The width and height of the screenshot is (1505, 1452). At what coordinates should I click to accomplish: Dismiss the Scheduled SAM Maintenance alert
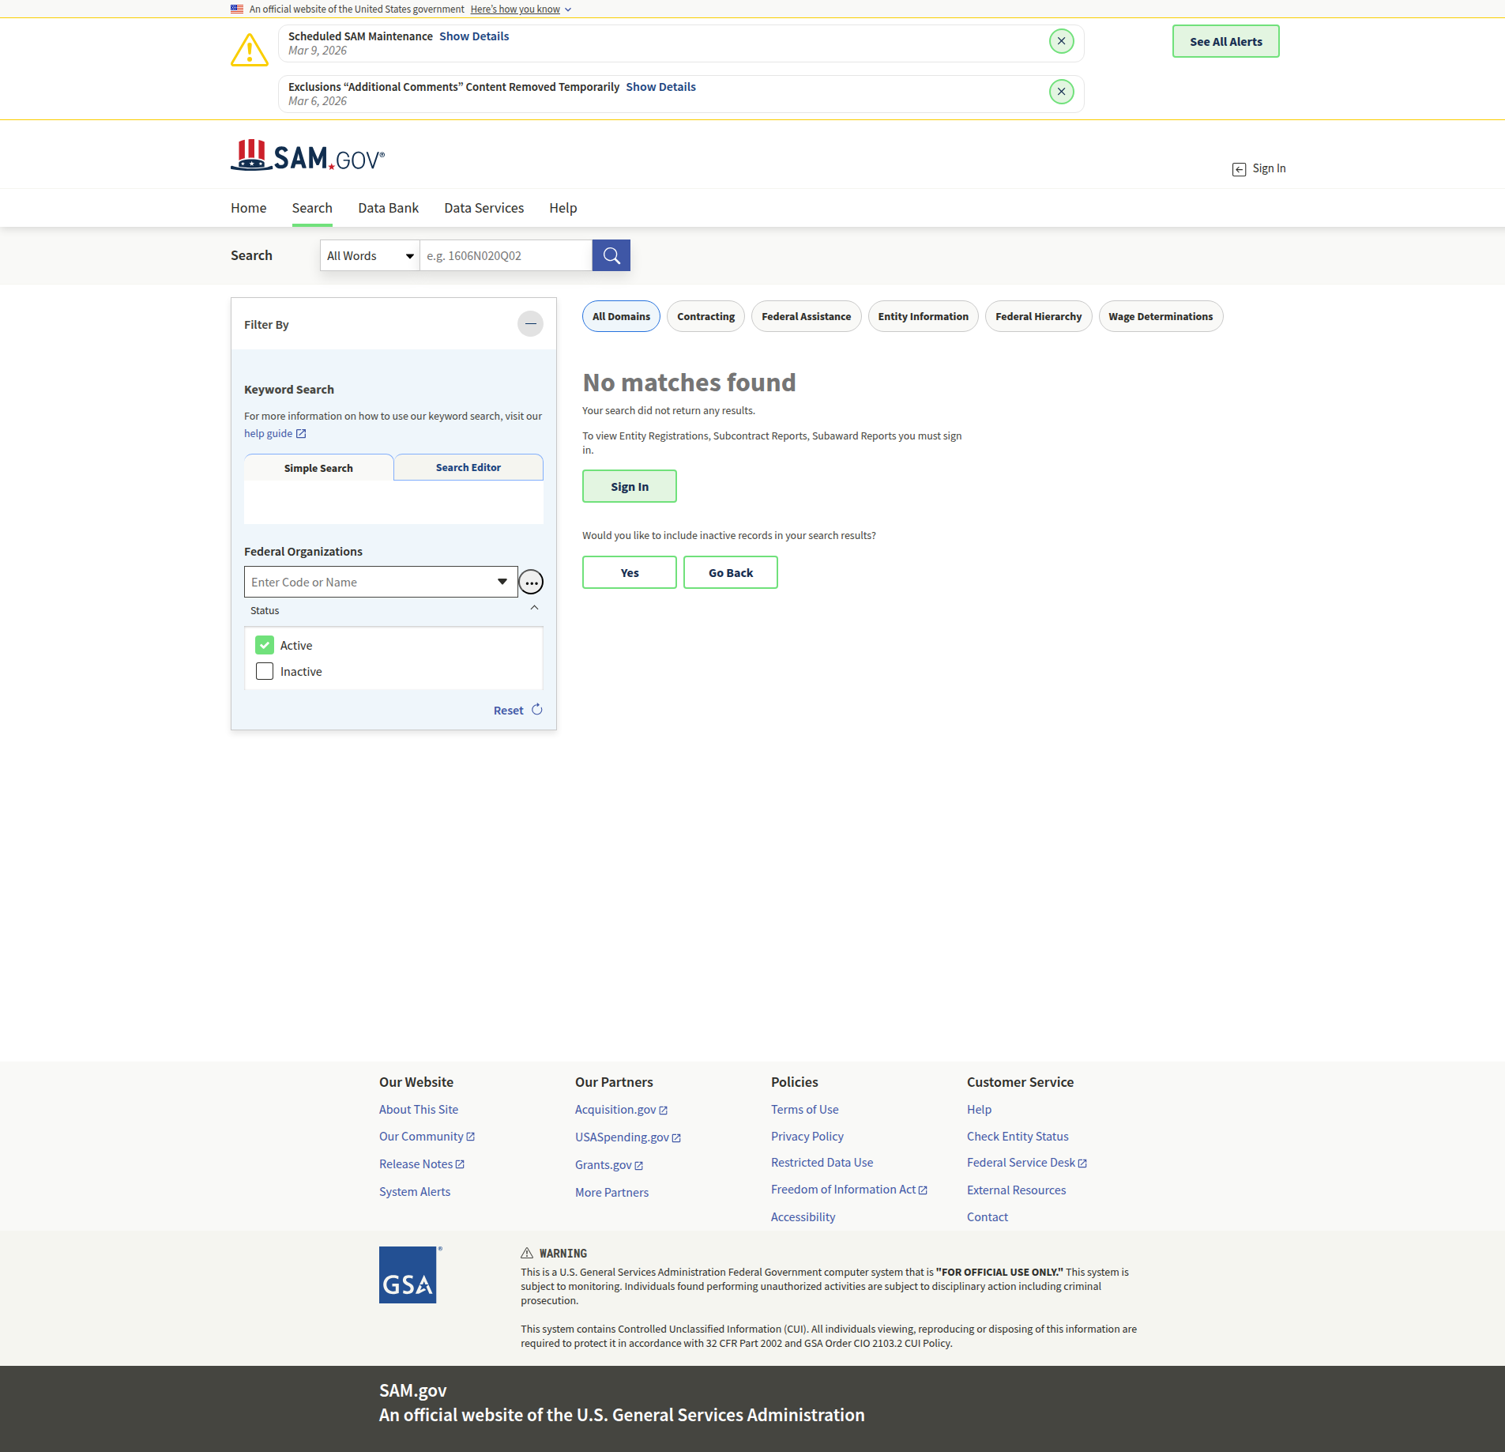tap(1061, 41)
